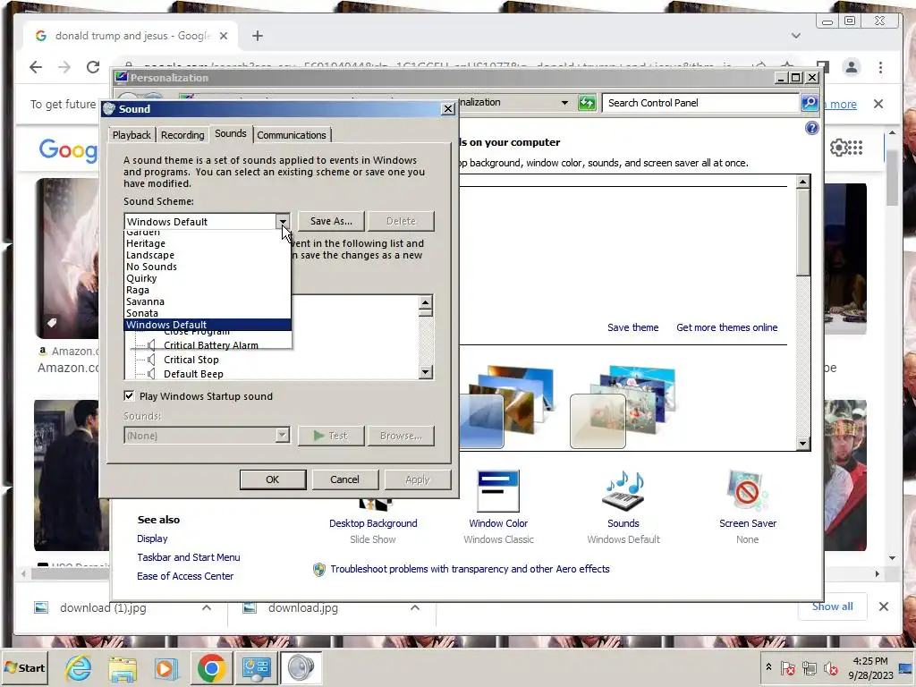Choose Landscape sound scheme
916x687 pixels.
(x=208, y=255)
